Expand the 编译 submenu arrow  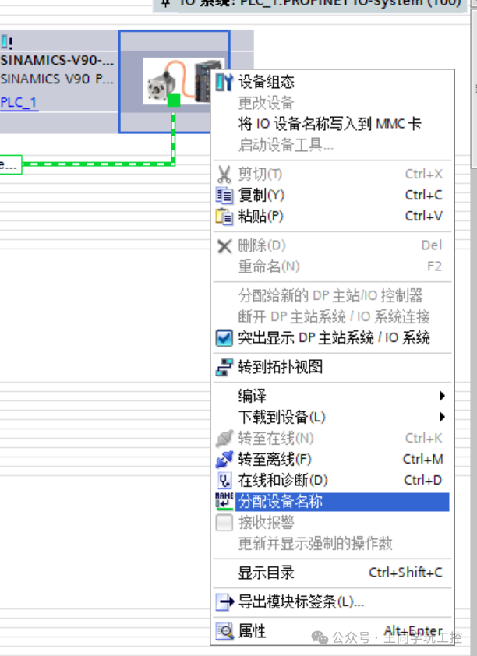(x=442, y=396)
